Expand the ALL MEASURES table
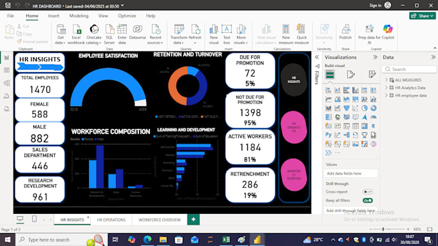Screen dimensions: 438x246 click(x=386, y=80)
